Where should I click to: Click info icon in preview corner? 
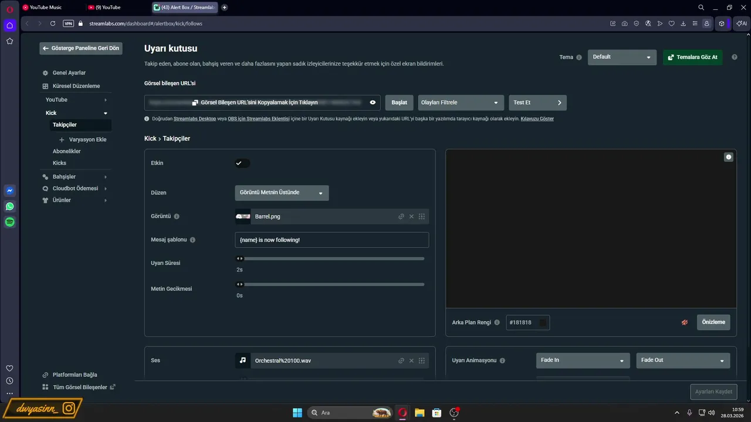(729, 157)
